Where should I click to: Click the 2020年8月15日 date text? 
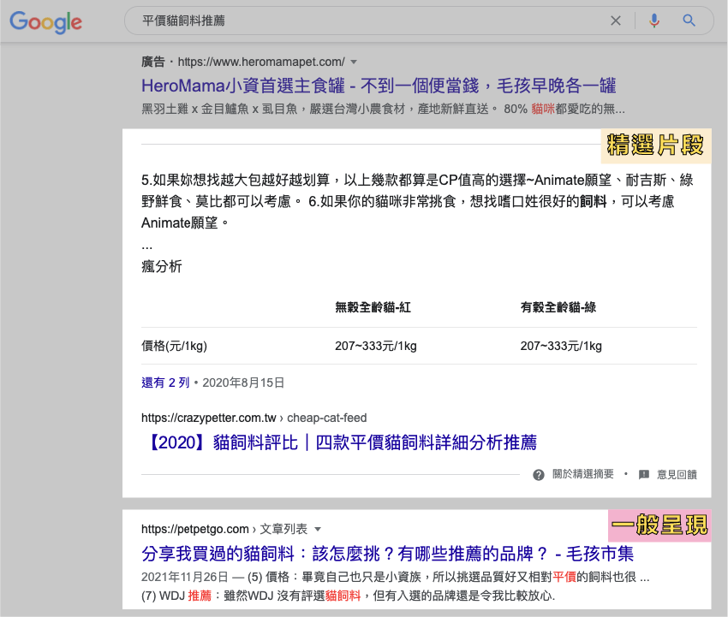tap(243, 383)
